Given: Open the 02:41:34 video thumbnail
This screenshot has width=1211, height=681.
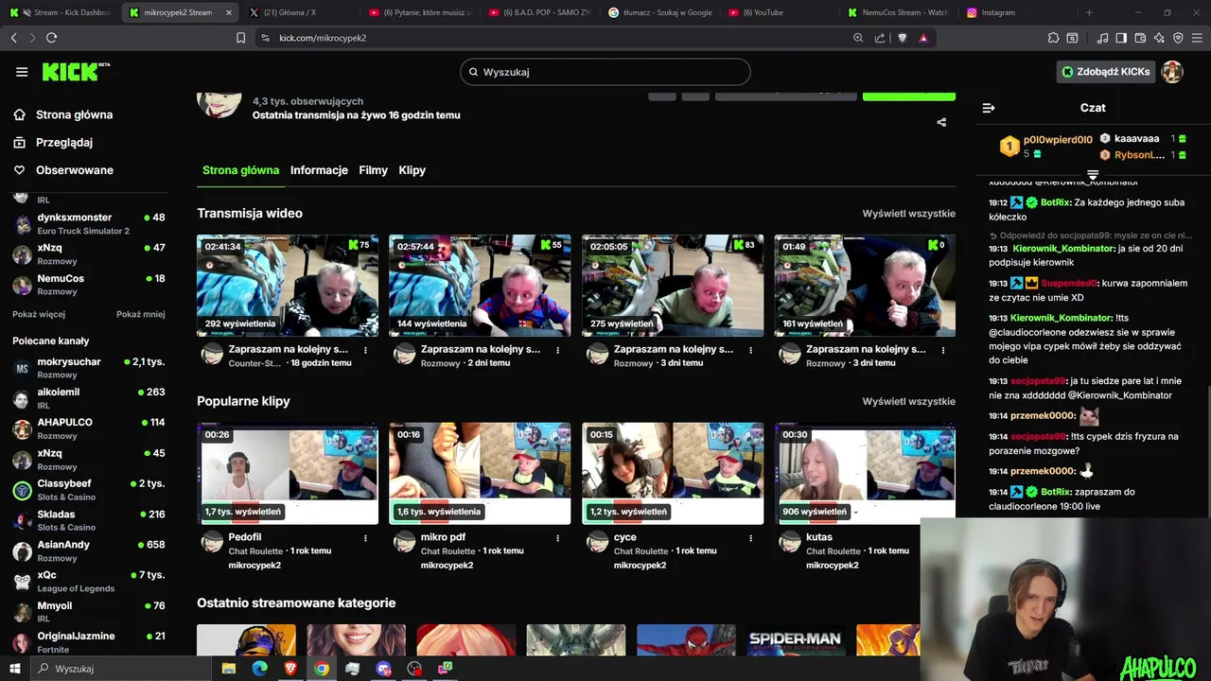Looking at the screenshot, I should [x=288, y=286].
